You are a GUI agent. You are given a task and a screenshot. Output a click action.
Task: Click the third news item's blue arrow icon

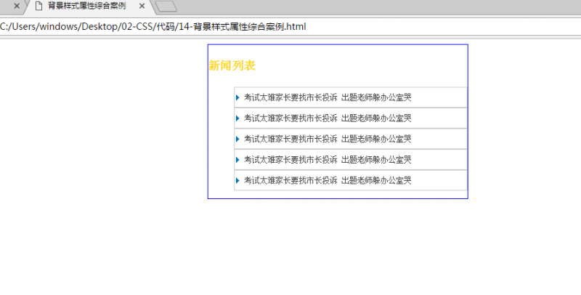[x=237, y=139]
